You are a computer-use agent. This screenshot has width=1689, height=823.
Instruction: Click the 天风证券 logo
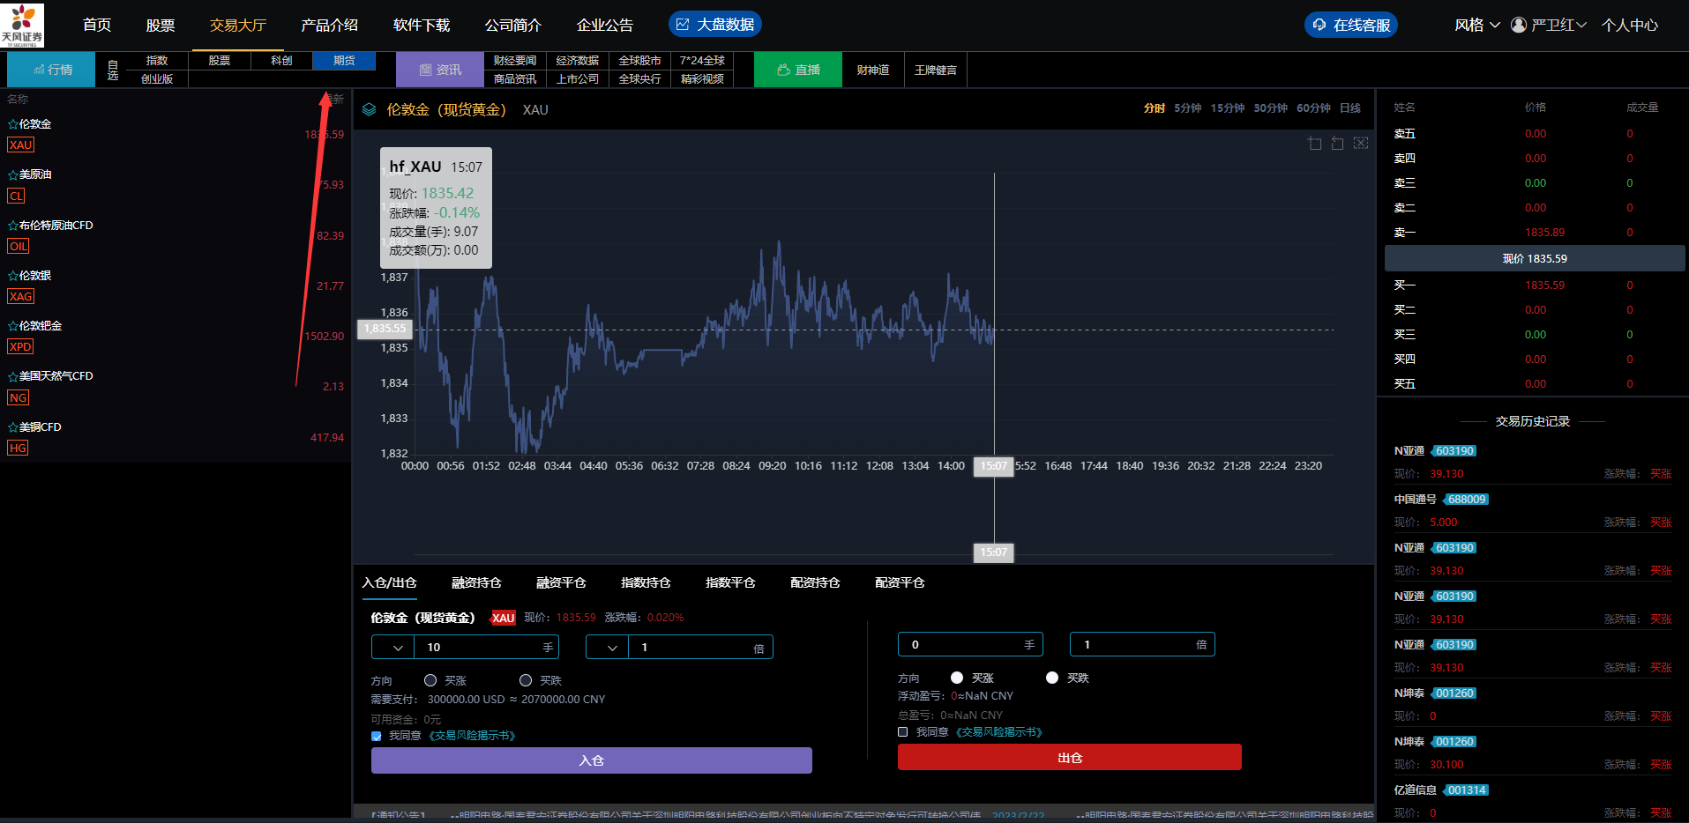coord(22,24)
